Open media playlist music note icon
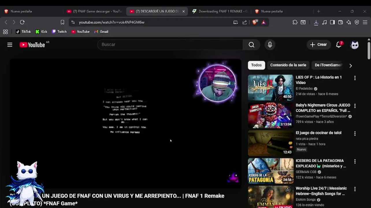371x208 pixels. [x=324, y=22]
